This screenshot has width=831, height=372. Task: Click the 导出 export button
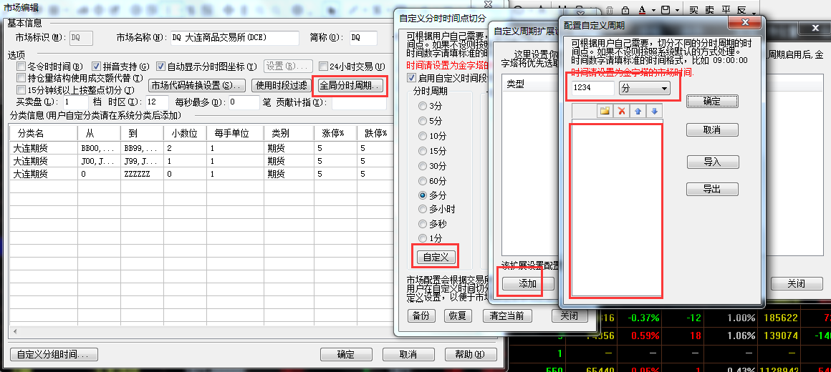712,188
